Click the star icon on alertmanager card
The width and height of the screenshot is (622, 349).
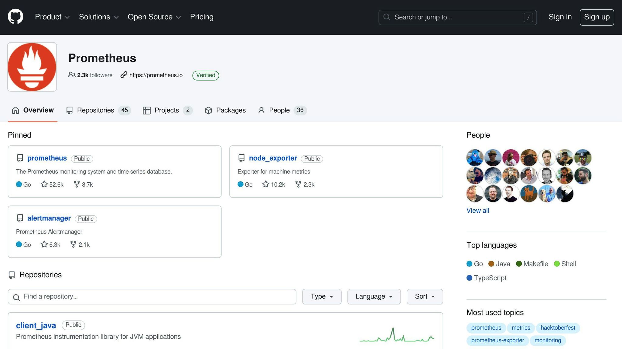[x=44, y=244]
